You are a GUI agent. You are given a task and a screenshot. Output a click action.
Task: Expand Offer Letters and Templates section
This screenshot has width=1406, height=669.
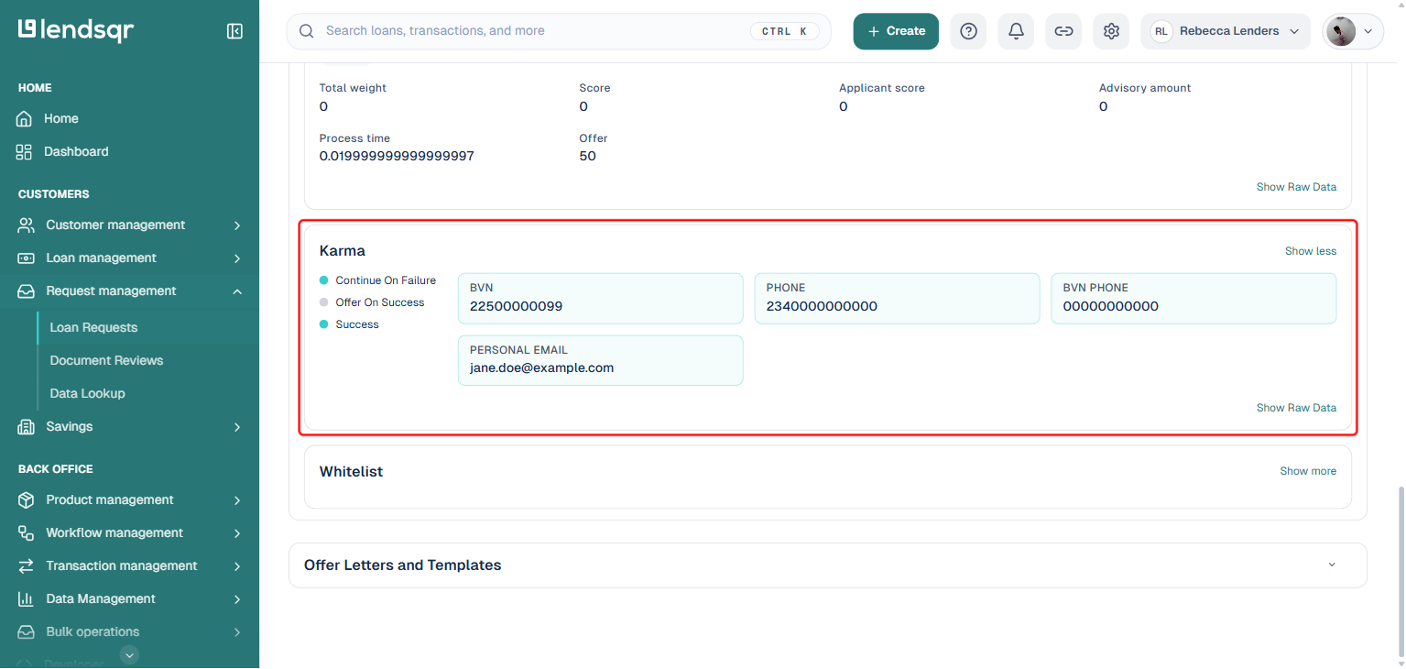pos(1332,565)
